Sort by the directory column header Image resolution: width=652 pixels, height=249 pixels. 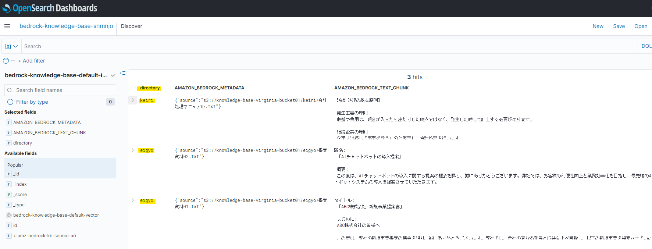coord(150,88)
